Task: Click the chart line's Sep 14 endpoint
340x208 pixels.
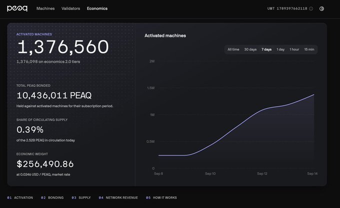Action: (314, 94)
